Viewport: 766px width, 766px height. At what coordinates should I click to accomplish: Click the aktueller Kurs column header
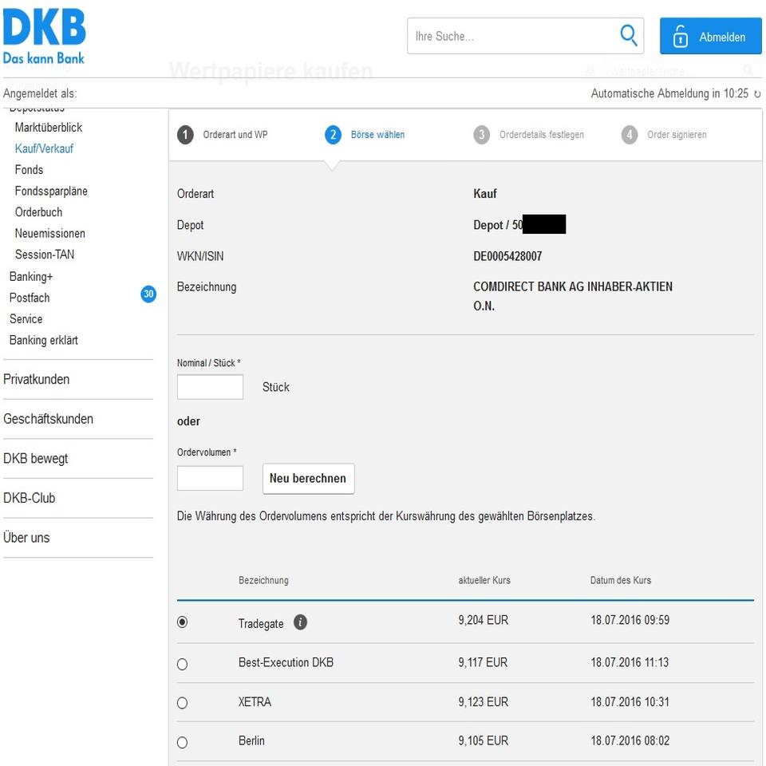pyautogui.click(x=484, y=580)
